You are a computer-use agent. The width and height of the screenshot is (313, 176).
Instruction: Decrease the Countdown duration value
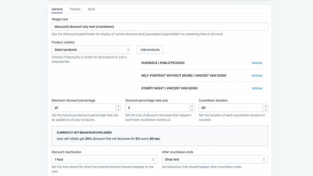coord(265,110)
